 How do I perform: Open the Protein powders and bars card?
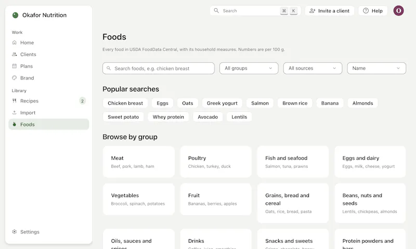point(370,239)
